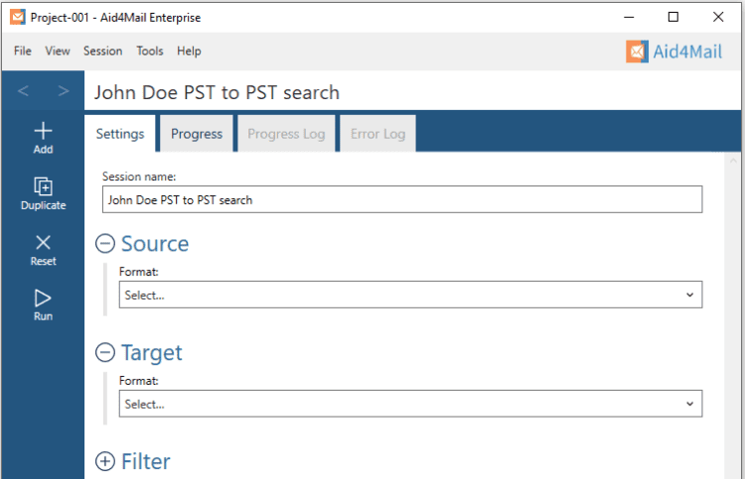745x479 pixels.
Task: Collapse the Target section
Action: click(x=105, y=353)
